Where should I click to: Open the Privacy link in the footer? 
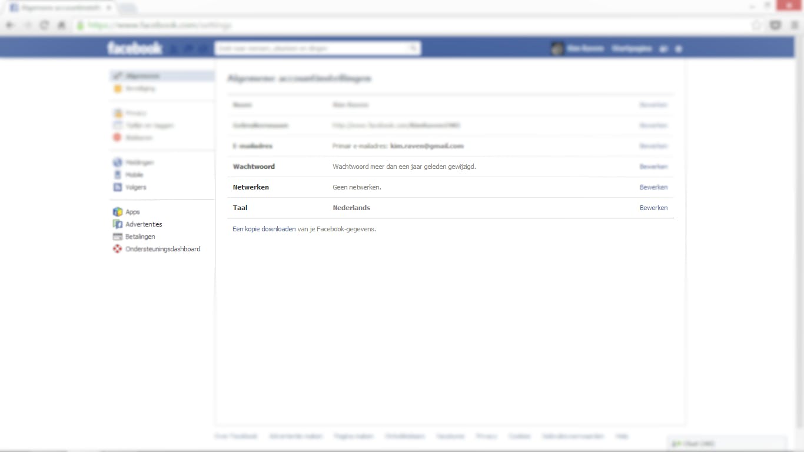(x=487, y=436)
